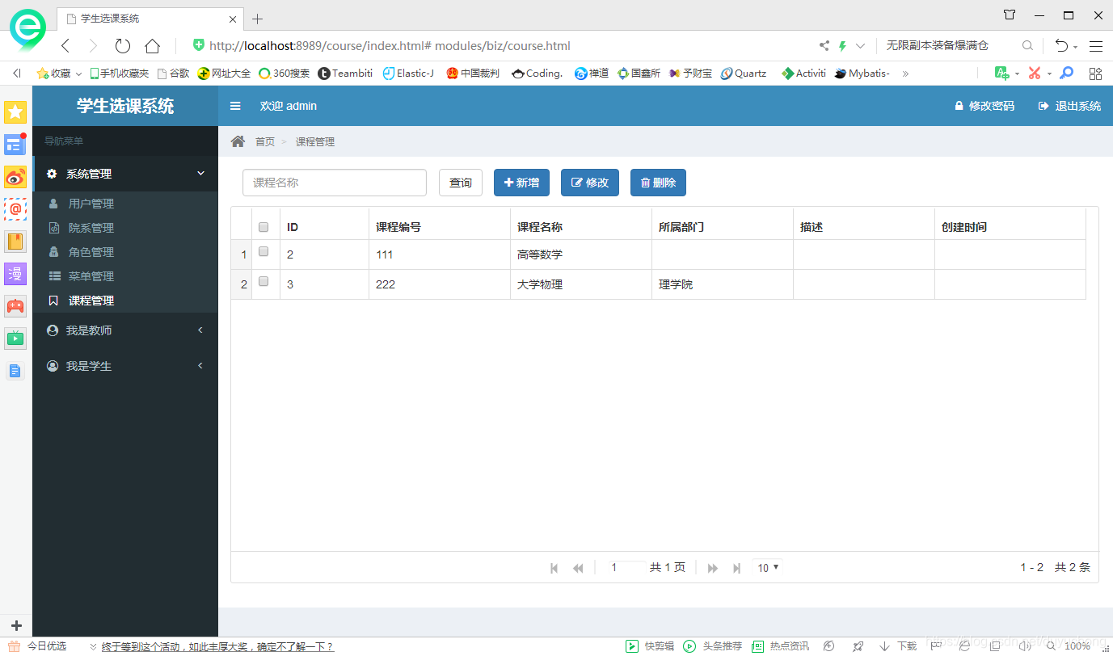The height and width of the screenshot is (656, 1113).
Task: Open the 收藏 bookmarks dropdown
Action: pos(60,73)
